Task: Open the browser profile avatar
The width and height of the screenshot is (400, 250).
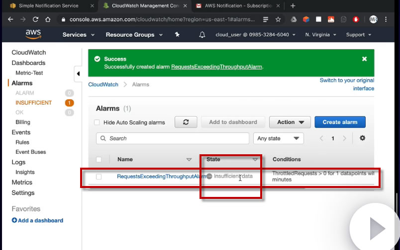Action: pos(373,19)
